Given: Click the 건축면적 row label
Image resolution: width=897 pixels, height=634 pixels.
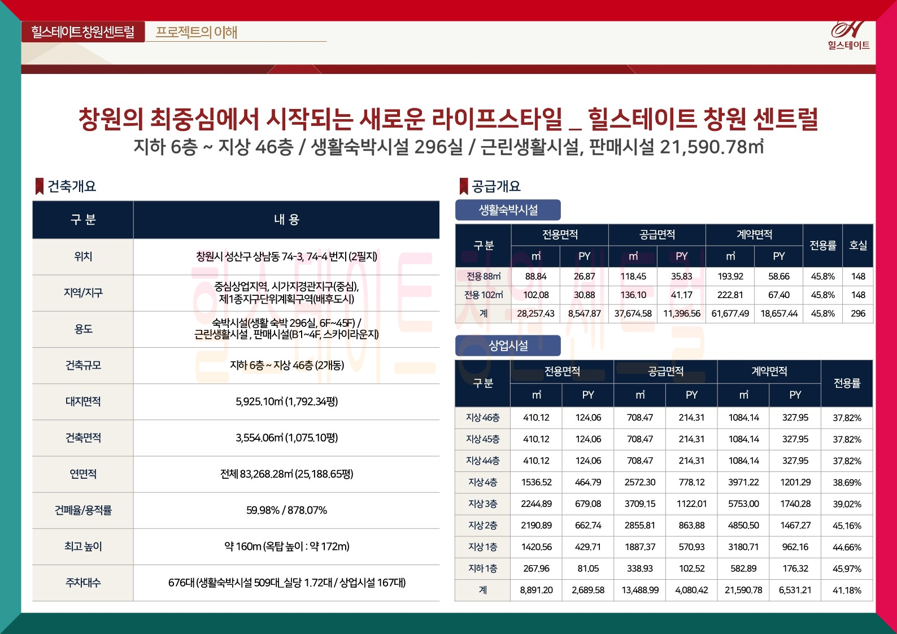Looking at the screenshot, I should point(83,438).
